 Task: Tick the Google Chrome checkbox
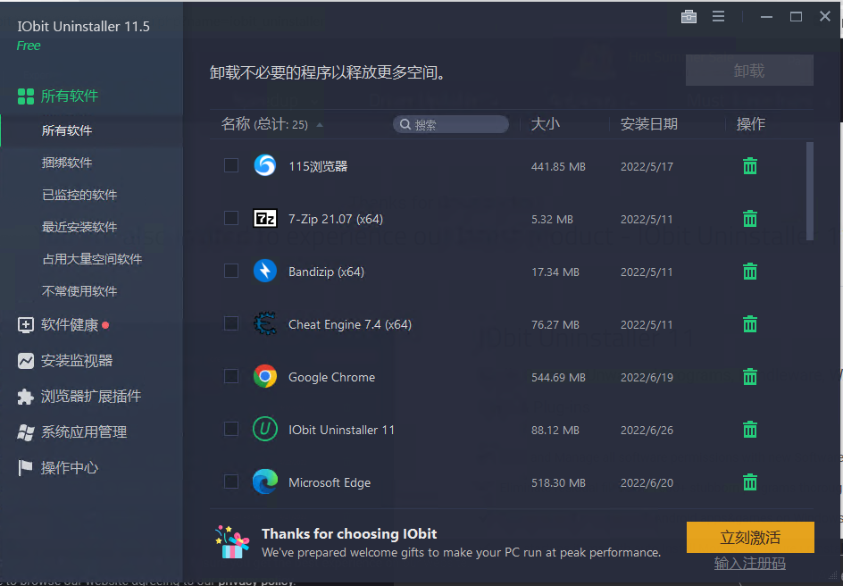point(231,376)
